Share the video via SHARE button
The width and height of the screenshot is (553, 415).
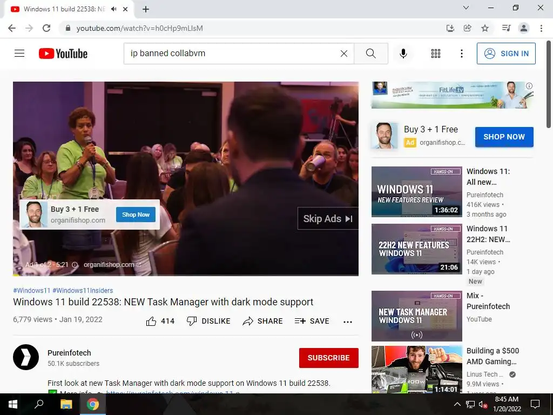point(263,321)
